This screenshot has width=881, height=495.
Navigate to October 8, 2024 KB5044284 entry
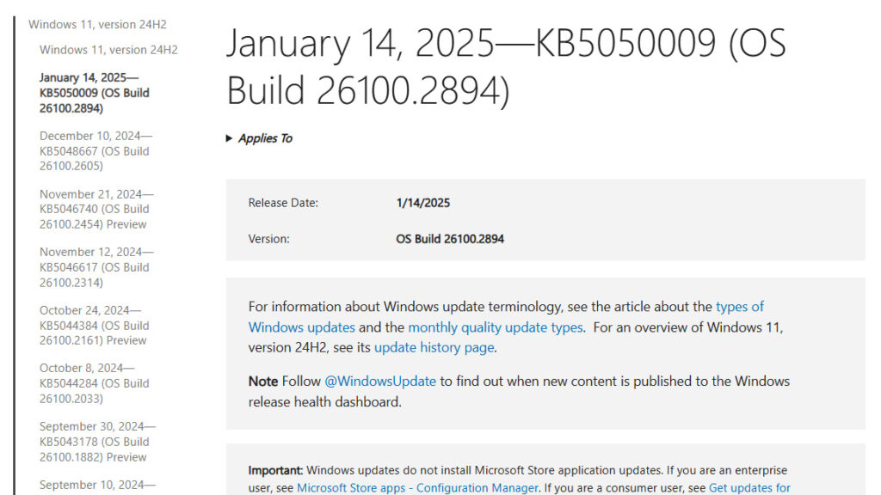click(x=95, y=383)
